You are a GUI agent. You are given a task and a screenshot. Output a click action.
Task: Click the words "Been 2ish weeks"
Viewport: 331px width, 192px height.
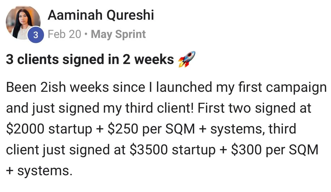tap(57, 87)
